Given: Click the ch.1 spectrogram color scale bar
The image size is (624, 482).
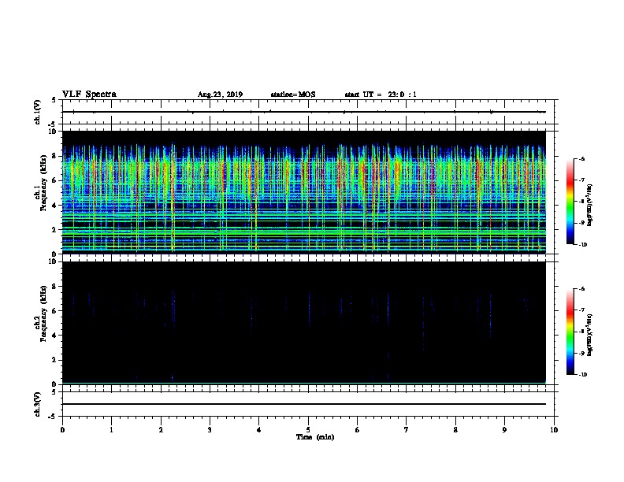Looking at the screenshot, I should (570, 202).
